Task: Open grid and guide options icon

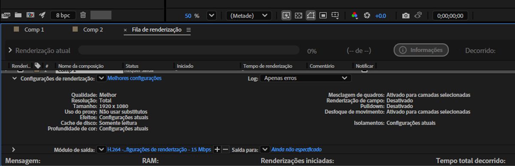Action: 336,15
